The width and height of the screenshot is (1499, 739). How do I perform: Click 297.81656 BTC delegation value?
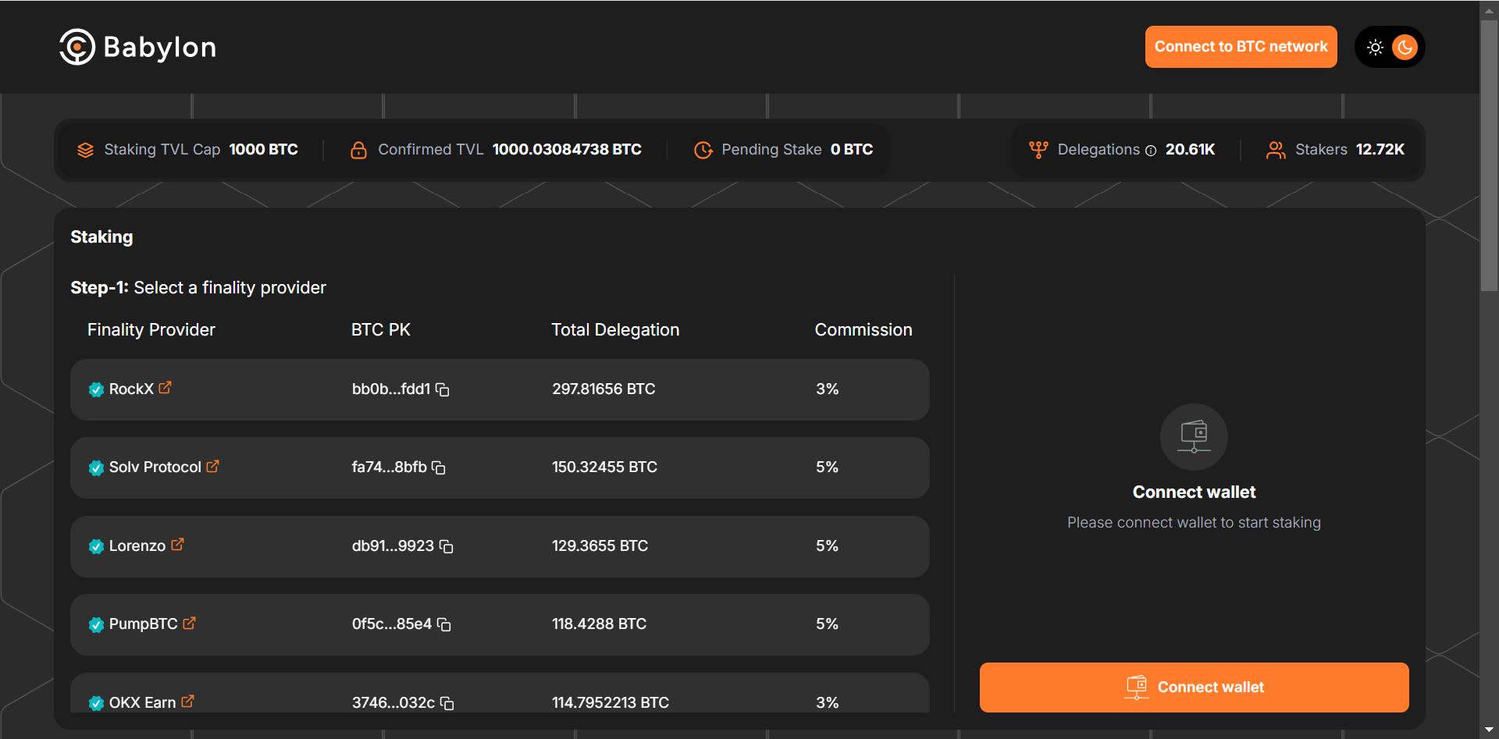click(x=604, y=389)
